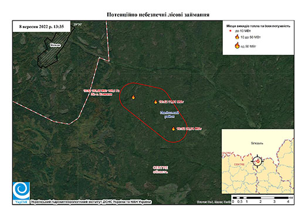Click the institute credit text at the bottom
This screenshot has height=216, width=305.
tap(91, 202)
